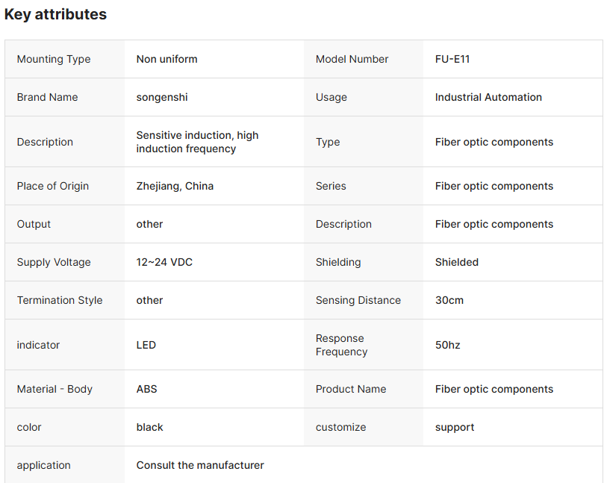
Task: Select the Place of Origin label
Action: click(52, 186)
